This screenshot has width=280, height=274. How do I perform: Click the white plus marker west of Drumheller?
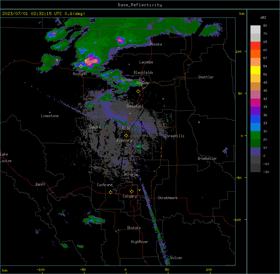tap(199, 122)
